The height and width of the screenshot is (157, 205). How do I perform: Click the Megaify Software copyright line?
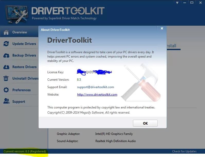coord(89,113)
